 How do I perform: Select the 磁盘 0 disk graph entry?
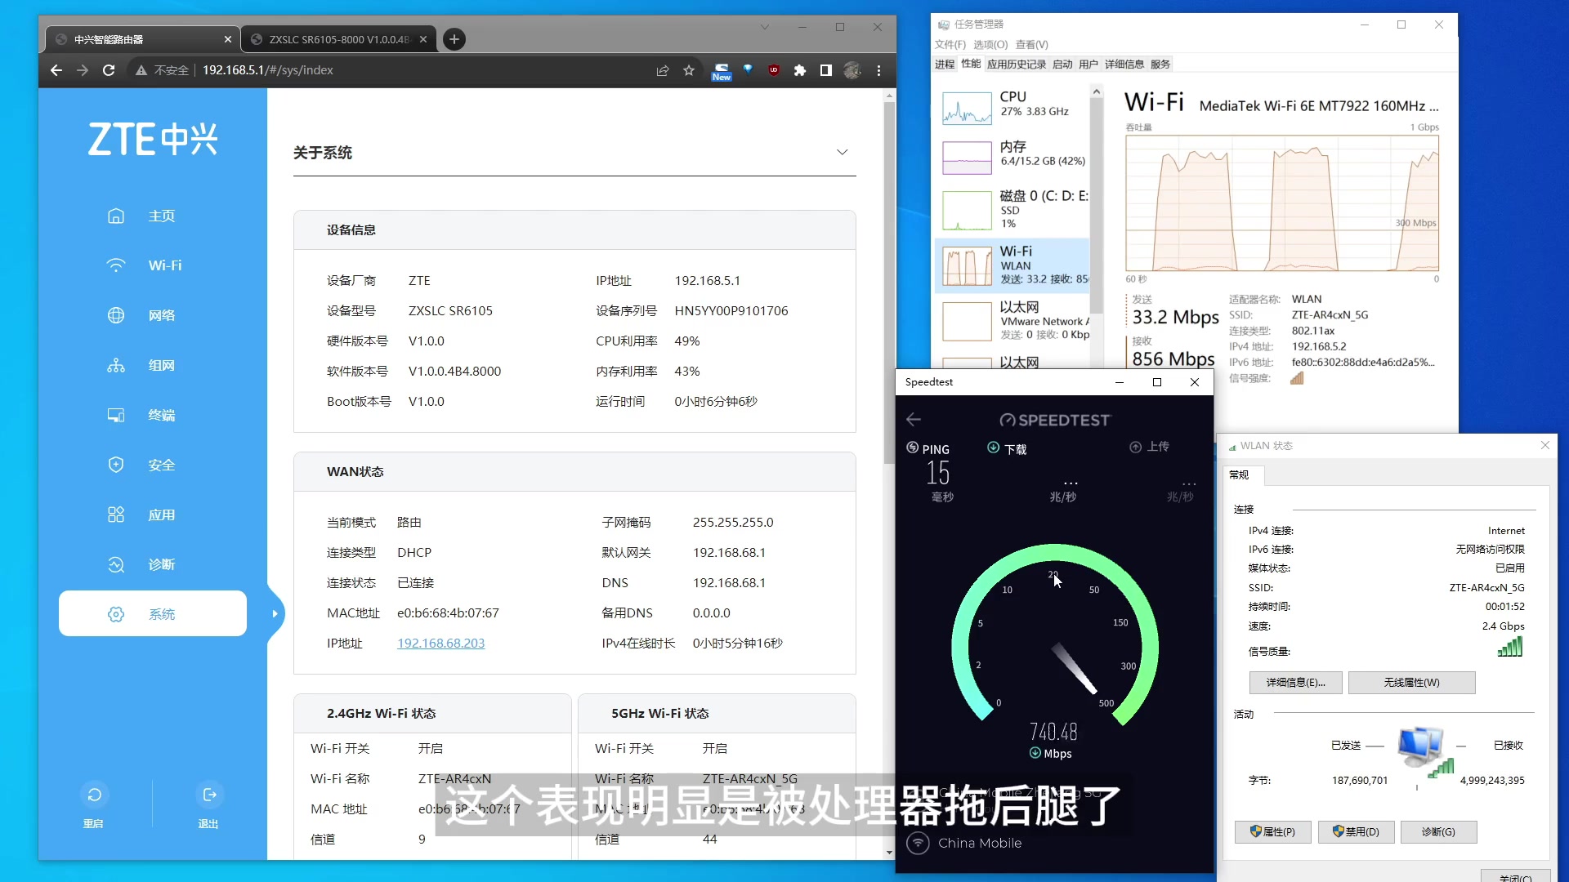(x=1013, y=209)
